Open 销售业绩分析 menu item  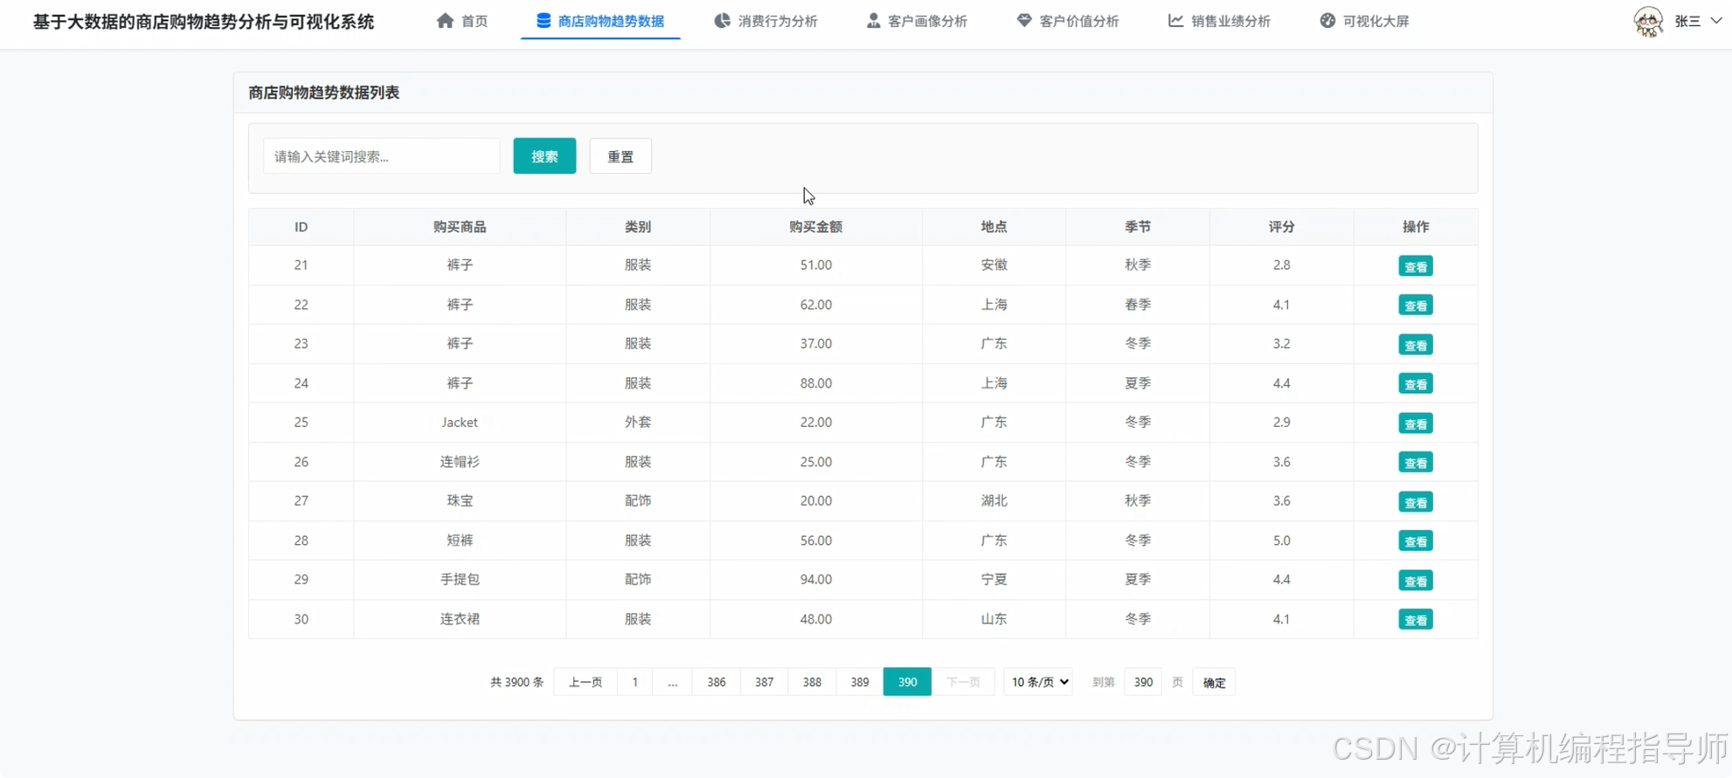pyautogui.click(x=1220, y=21)
